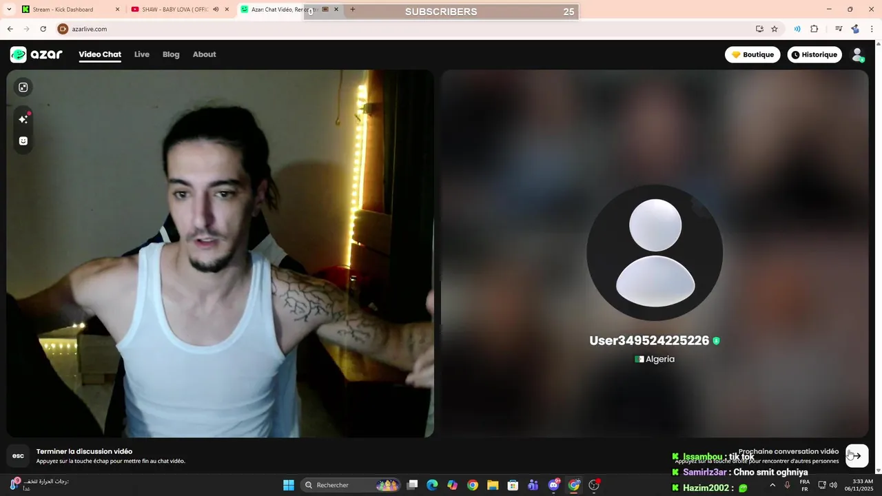Close the Kick Dashboard tab
This screenshot has width=882, height=496.
(117, 10)
